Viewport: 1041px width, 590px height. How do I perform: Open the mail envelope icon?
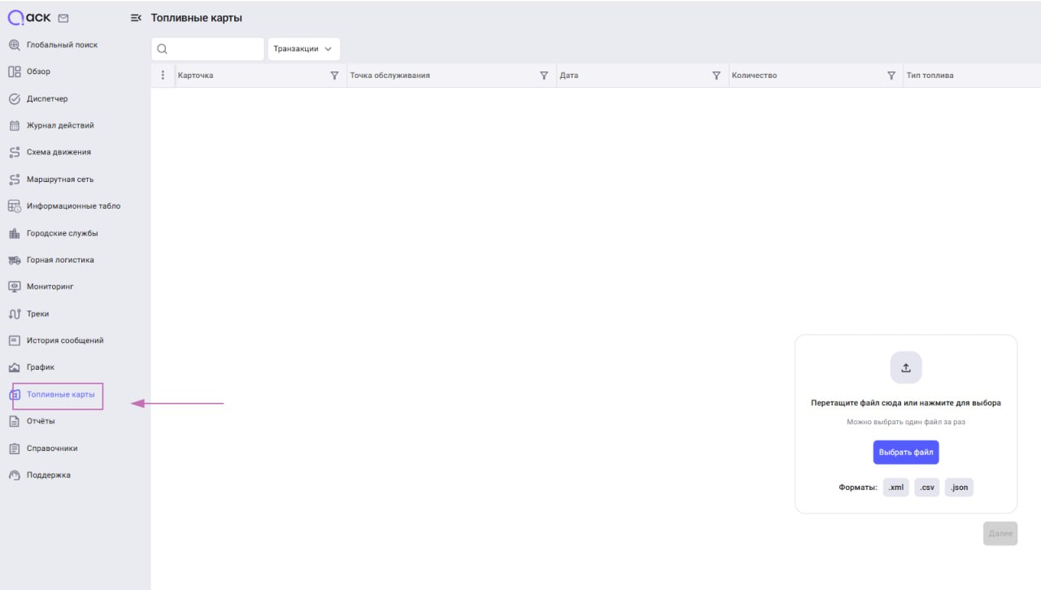point(63,18)
